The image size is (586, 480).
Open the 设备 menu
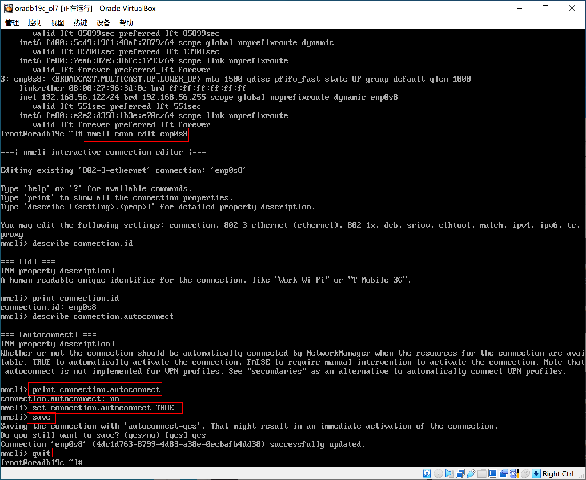point(103,23)
